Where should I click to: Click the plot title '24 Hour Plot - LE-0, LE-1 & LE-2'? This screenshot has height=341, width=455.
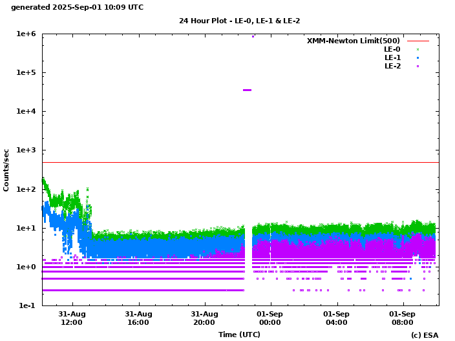pyautogui.click(x=239, y=21)
